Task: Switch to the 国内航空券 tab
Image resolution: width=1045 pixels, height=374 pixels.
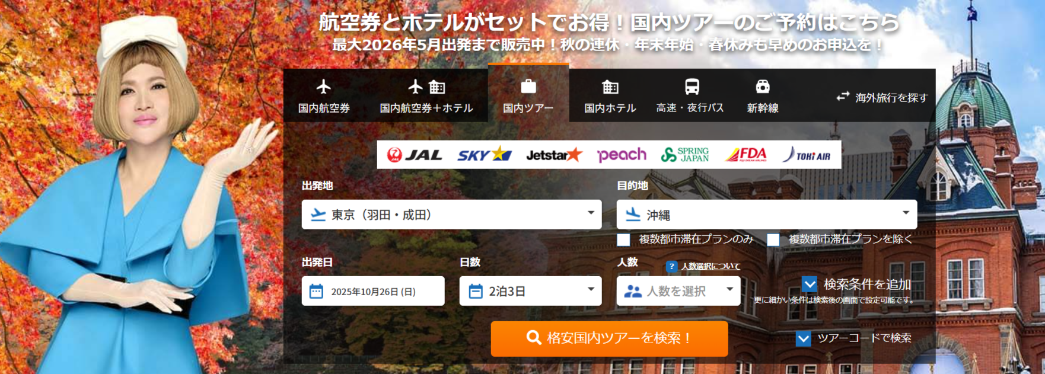Action: click(324, 96)
